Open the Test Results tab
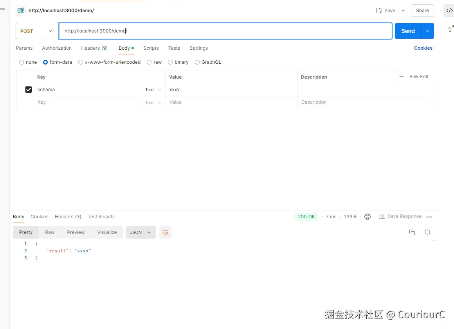 (x=101, y=217)
